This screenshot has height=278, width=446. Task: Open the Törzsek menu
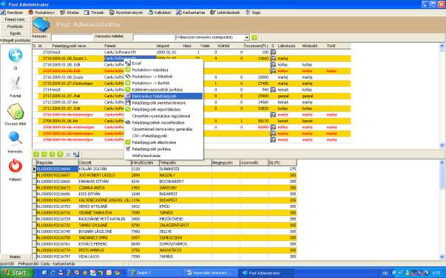94,13
